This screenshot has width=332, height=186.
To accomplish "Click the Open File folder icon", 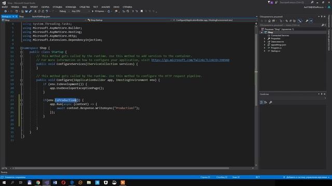I will (x=22, y=11).
